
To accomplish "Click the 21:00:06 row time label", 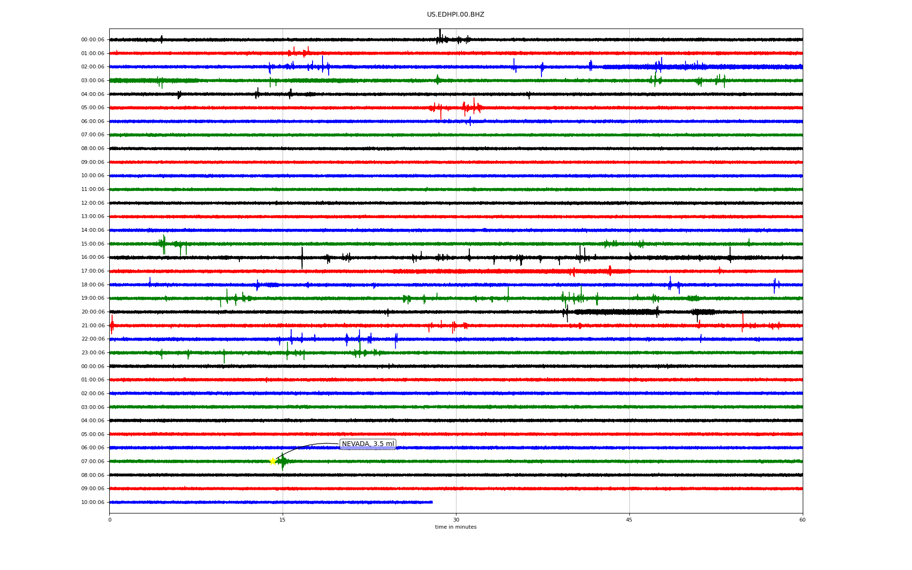I will (x=93, y=326).
